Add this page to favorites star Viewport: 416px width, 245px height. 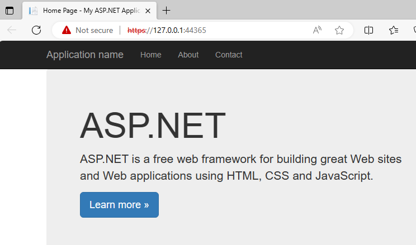339,30
